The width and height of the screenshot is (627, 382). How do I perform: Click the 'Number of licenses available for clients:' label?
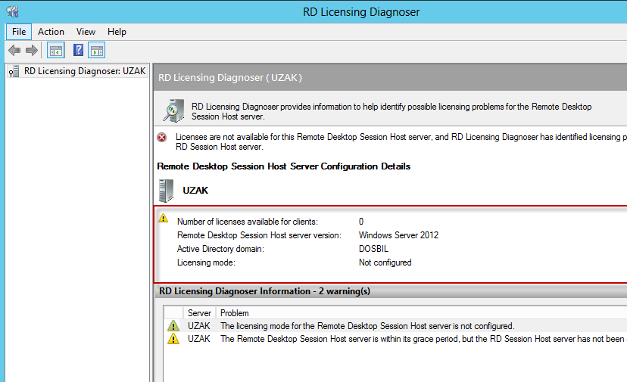click(248, 222)
